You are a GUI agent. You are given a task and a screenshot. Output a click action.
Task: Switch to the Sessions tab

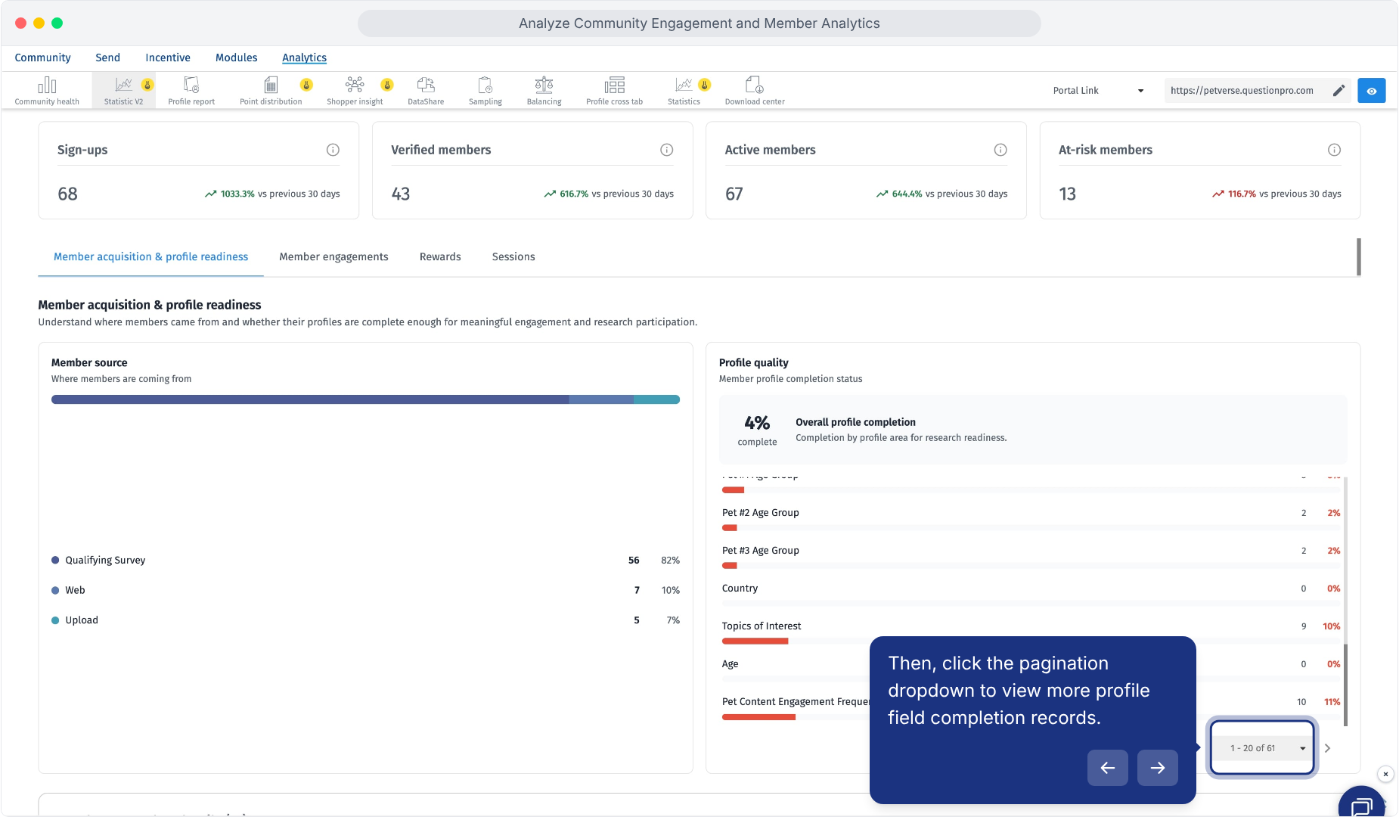513,257
